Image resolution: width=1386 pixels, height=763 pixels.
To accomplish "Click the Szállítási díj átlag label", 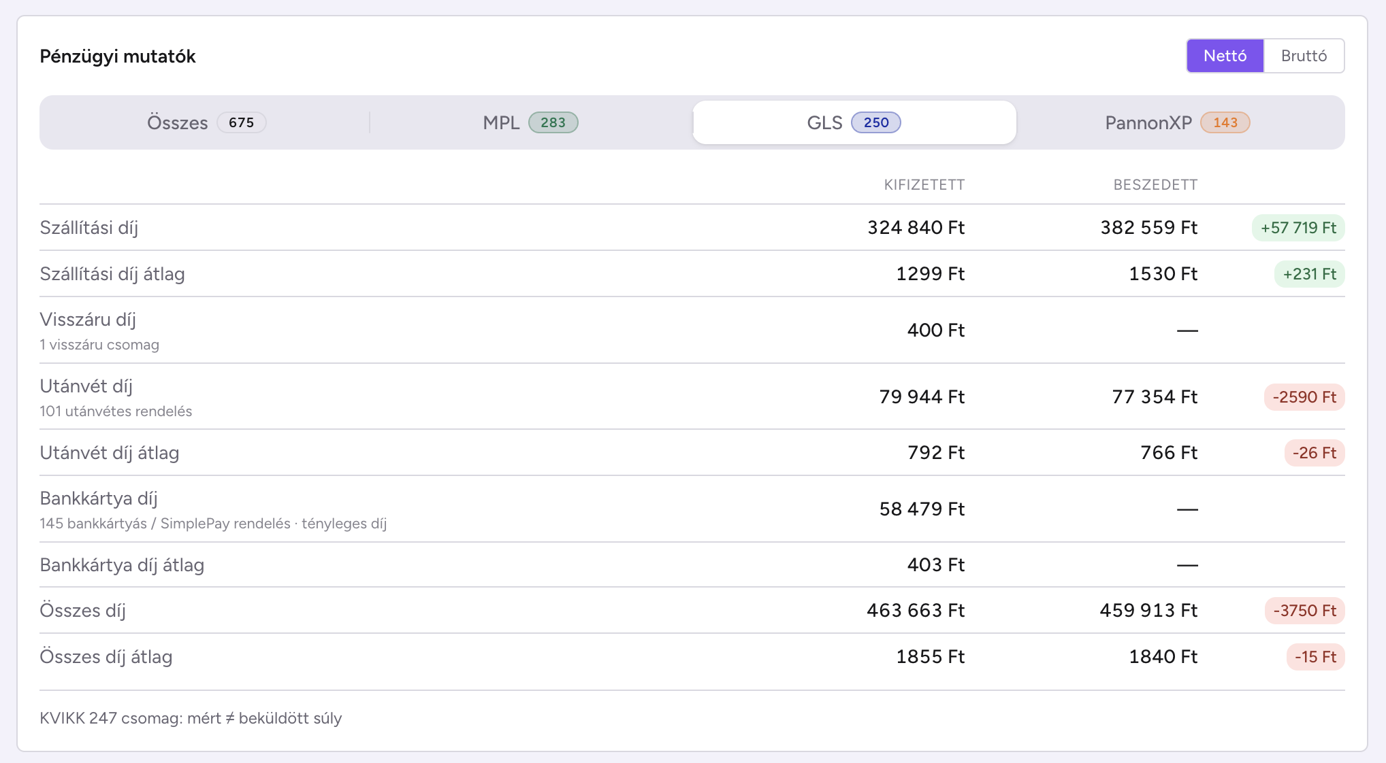I will tap(112, 274).
